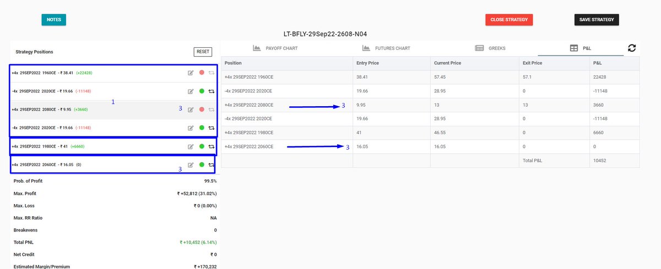Click swap arrows icon on 1960CE row
This screenshot has width=661, height=269.
pos(211,73)
